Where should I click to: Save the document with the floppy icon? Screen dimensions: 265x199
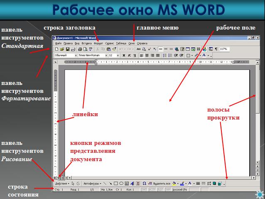68,49
